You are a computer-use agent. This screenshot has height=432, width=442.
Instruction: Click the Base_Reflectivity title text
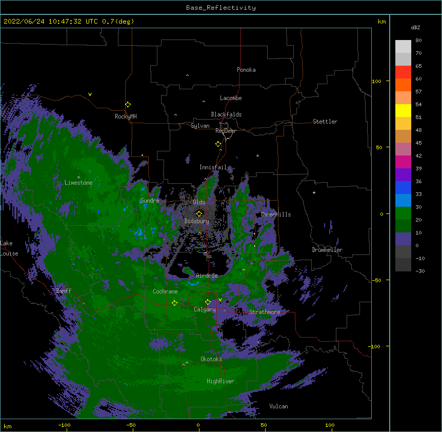(x=221, y=8)
